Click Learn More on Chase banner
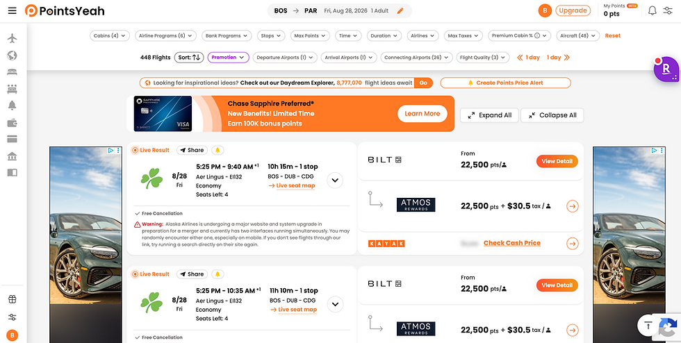Screen dimensions: 681x343 click(x=422, y=114)
